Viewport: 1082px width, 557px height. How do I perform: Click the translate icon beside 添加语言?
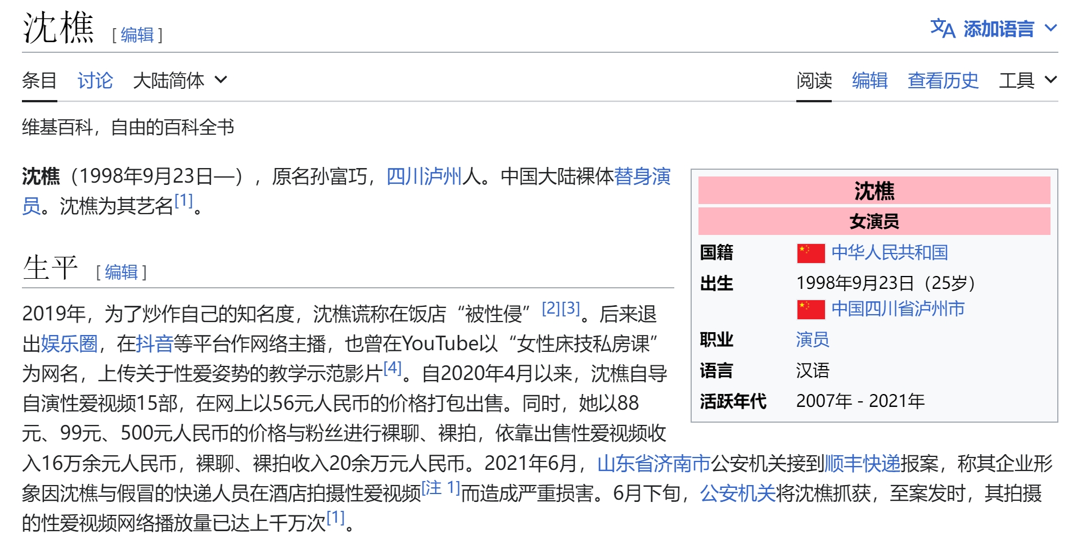[942, 28]
